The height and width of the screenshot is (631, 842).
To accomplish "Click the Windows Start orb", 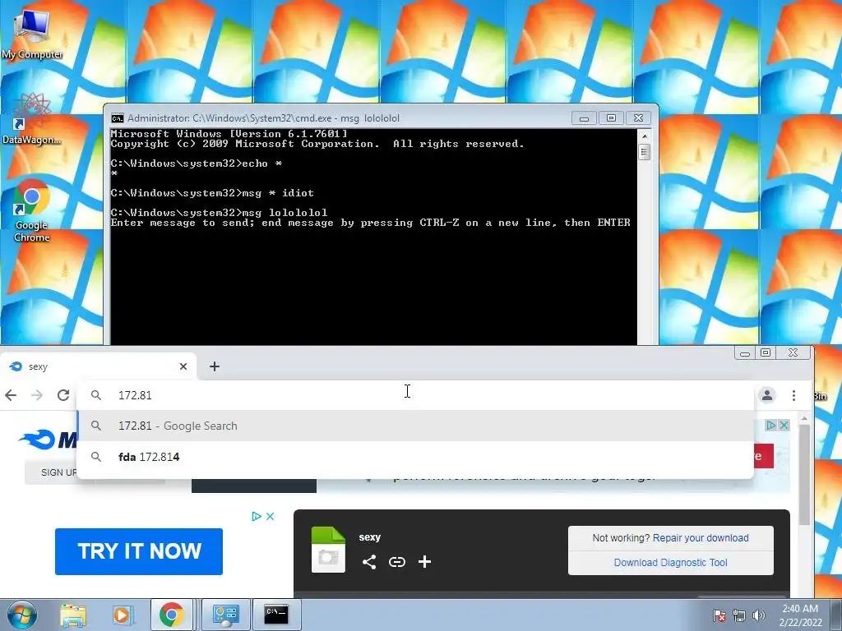I will pos(22,615).
